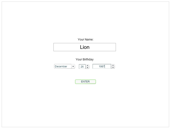Step the day 26 spinner downward
This screenshot has height=128, width=171.
pyautogui.click(x=87, y=68)
